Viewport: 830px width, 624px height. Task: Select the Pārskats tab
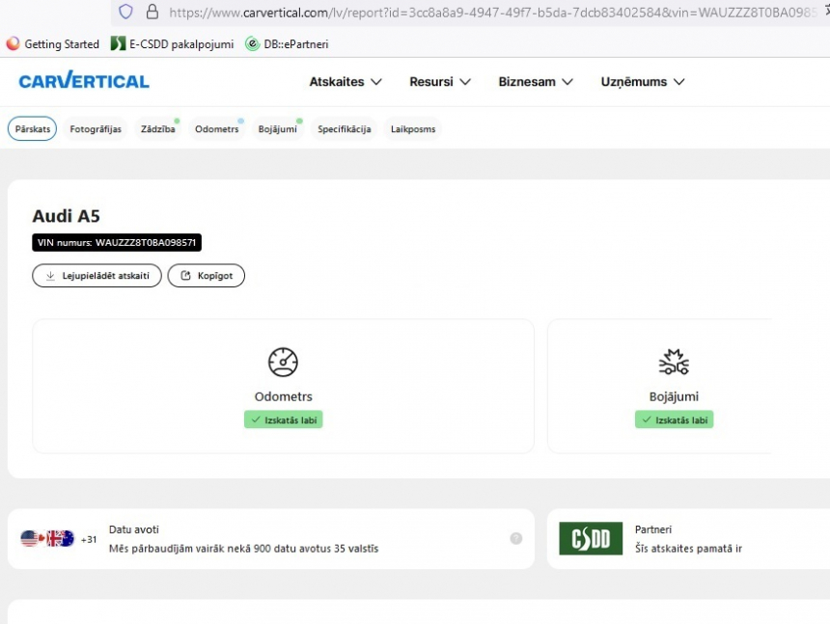(32, 128)
